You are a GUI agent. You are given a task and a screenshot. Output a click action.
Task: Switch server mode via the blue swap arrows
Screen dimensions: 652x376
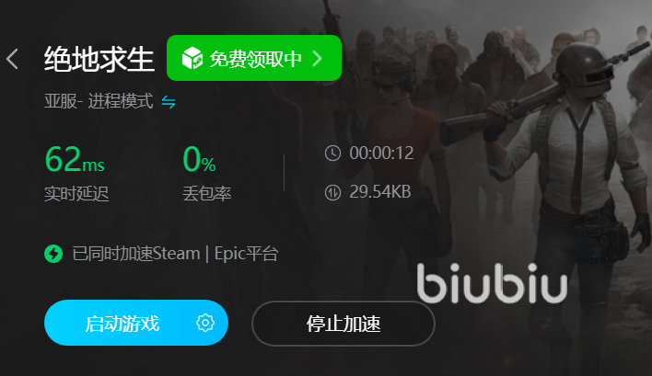pos(169,102)
